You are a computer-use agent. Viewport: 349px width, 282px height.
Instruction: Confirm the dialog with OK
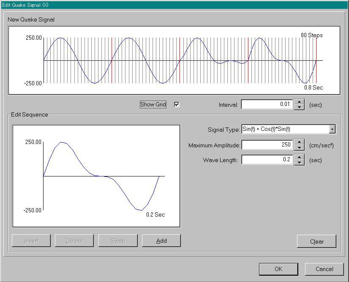coord(278,269)
